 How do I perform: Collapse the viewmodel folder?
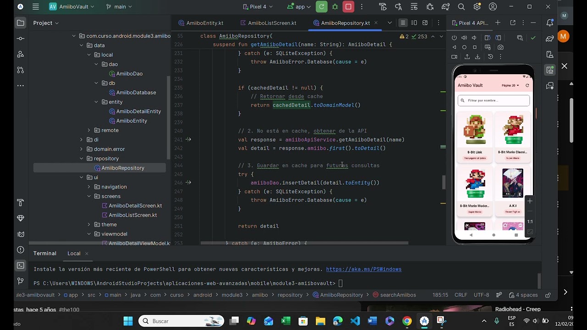(89, 234)
